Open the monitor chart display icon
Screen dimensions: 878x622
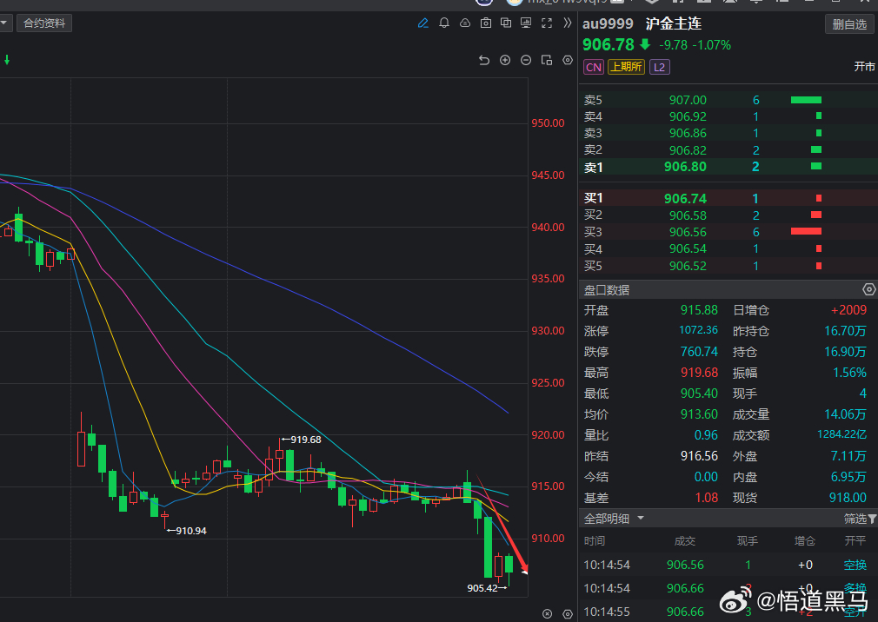[526, 23]
